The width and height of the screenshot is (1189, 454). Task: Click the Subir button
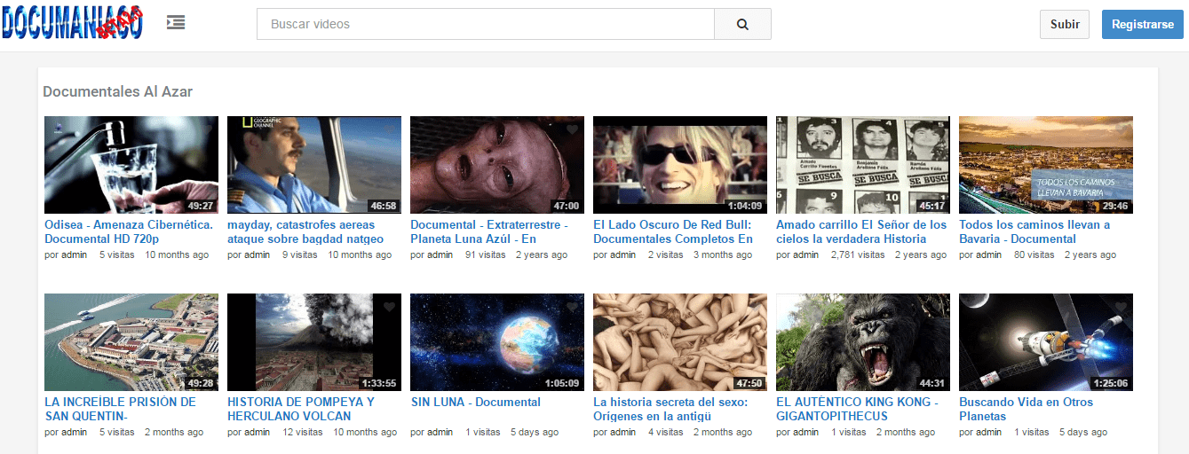pyautogui.click(x=1065, y=24)
